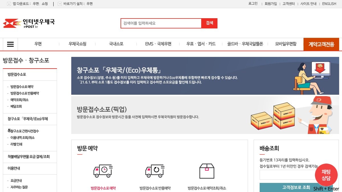Viewport: 342px width, 192px height.
Task: Click the 인터넷우체국 ePOST logo
Action: 29,23
